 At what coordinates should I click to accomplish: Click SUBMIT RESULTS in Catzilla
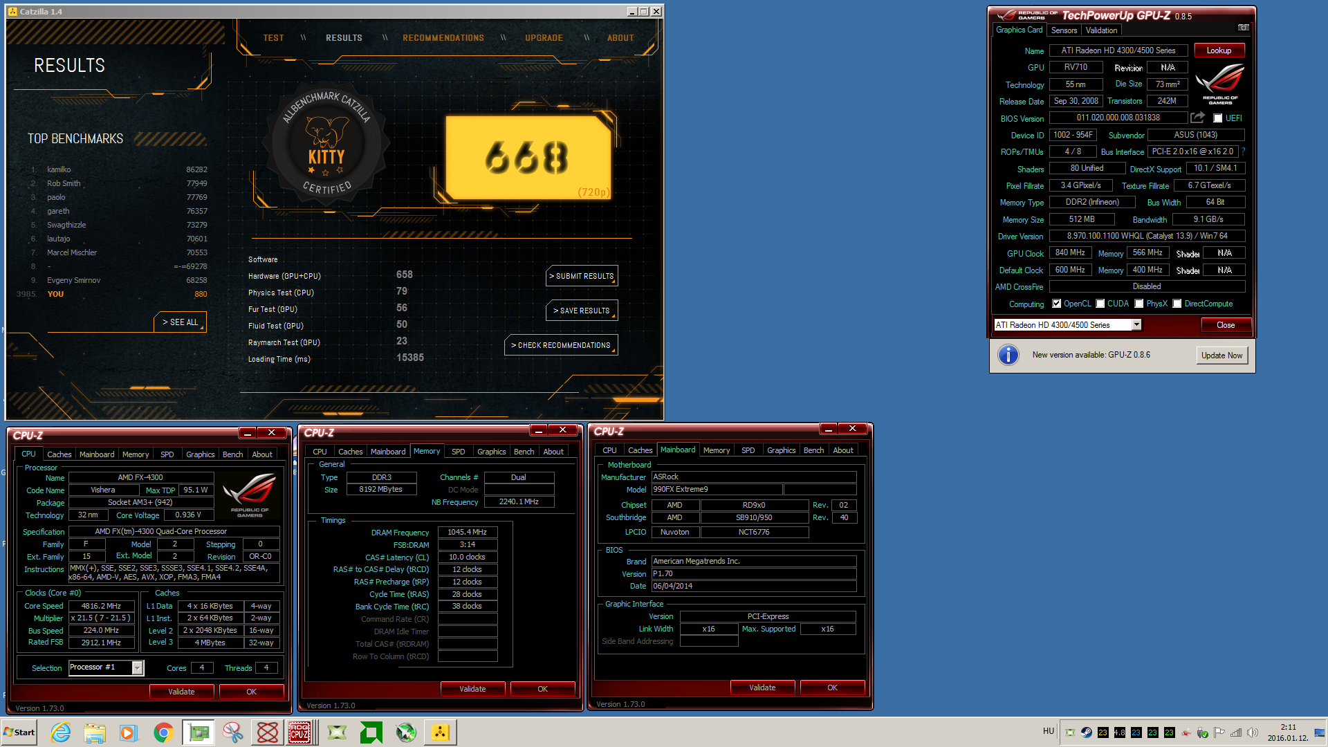[x=582, y=276]
